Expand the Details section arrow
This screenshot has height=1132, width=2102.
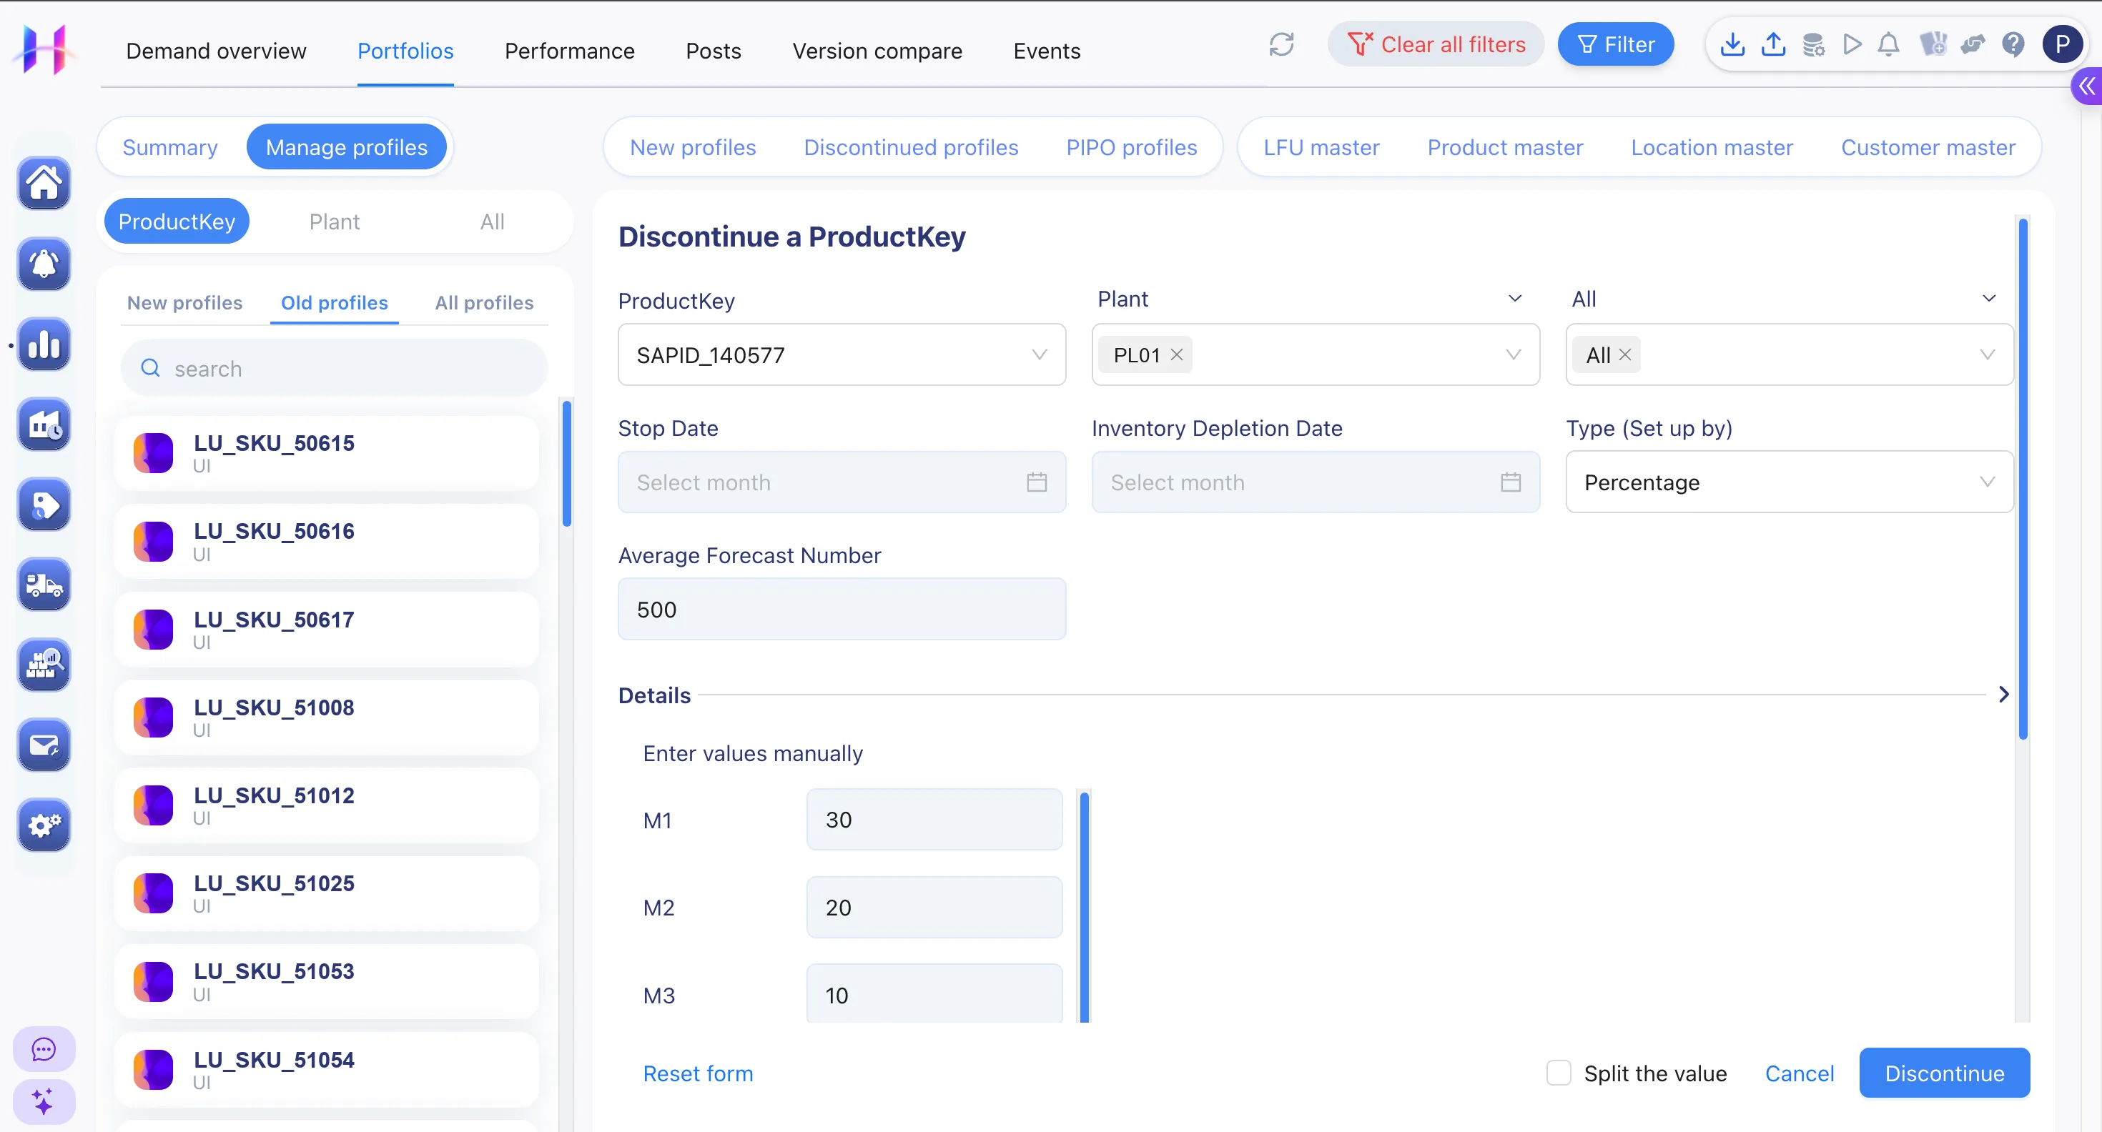[2004, 695]
